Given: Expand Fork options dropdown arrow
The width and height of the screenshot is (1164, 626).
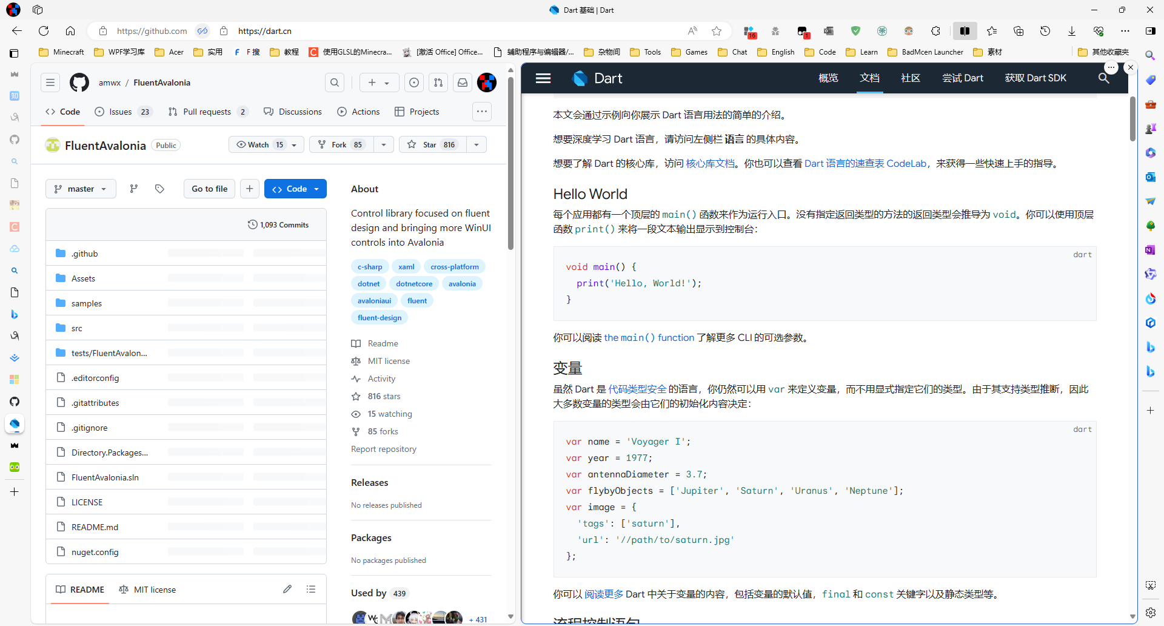Looking at the screenshot, I should tap(384, 144).
